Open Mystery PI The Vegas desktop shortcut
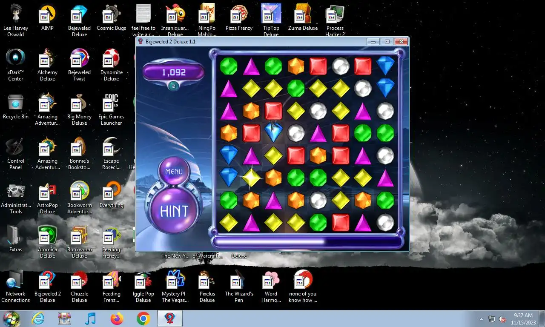 pyautogui.click(x=175, y=286)
